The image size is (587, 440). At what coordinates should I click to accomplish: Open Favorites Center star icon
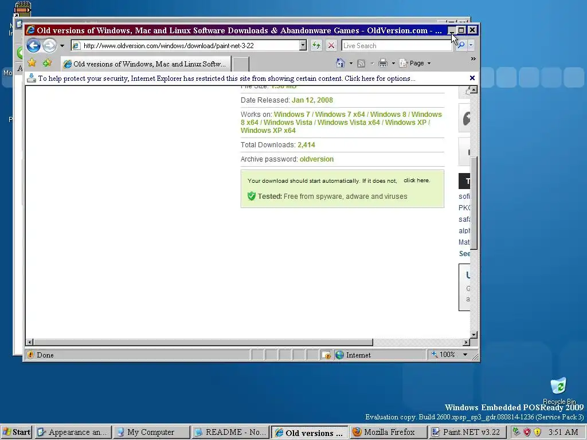(32, 63)
